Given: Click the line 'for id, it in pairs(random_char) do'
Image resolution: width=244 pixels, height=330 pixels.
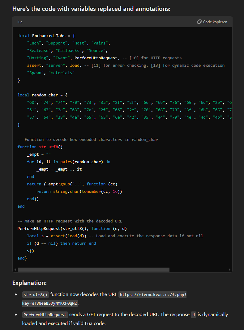Looking at the screenshot, I should (x=69, y=162).
